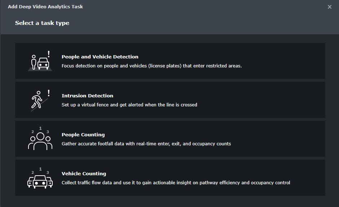
Task: Click the exclamation mark beside the running figure
Action: pos(49,93)
